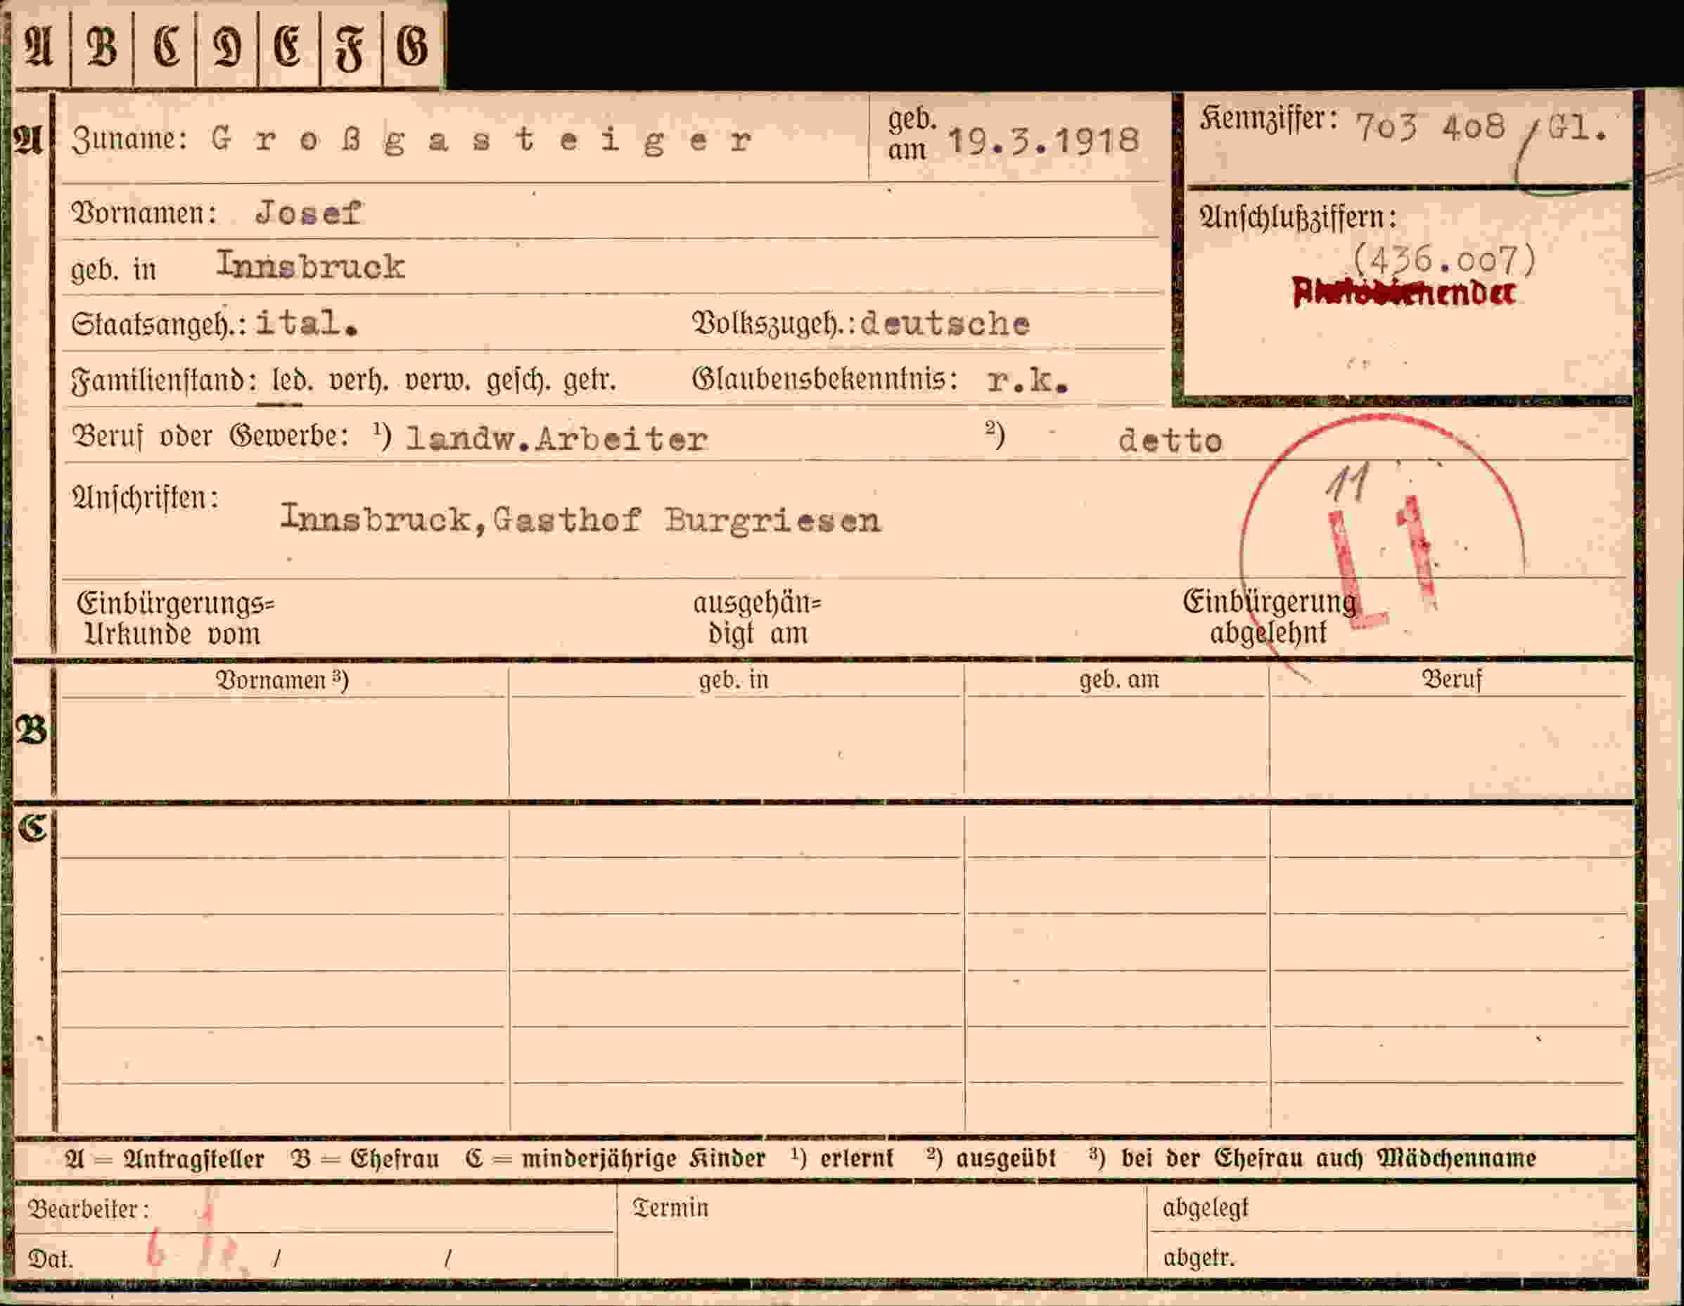
Task: Click the 'abgelegt' label
Action: (1205, 1208)
